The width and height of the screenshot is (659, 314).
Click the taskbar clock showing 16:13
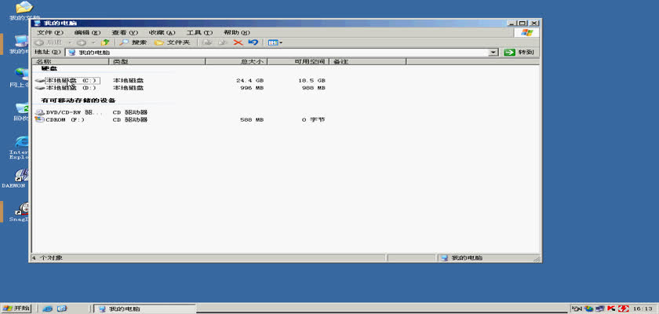pyautogui.click(x=643, y=309)
